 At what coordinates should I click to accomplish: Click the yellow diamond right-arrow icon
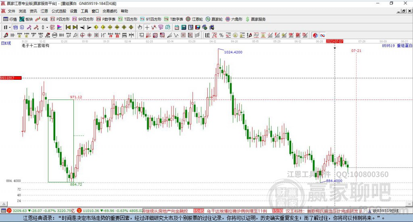tap(103, 27)
